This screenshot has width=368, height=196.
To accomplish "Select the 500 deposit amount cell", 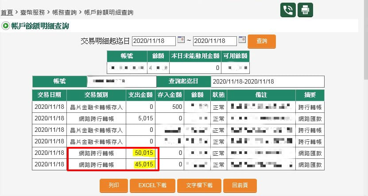I will pyautogui.click(x=170, y=107).
